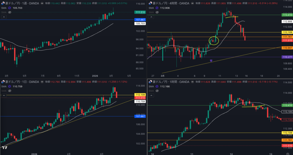Viewport: 293px width, 155px height.
Task: Click the 113.105 price label on 1時間 chart
Action: point(287,112)
